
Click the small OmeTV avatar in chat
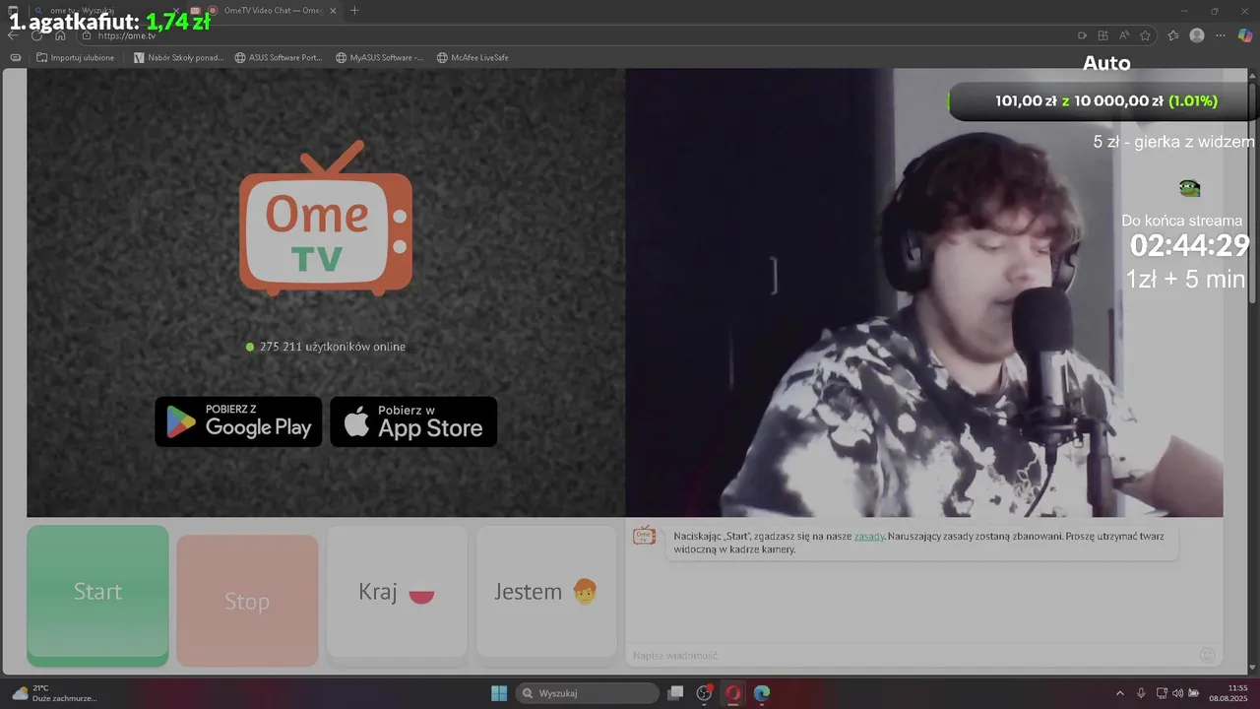[x=645, y=537]
